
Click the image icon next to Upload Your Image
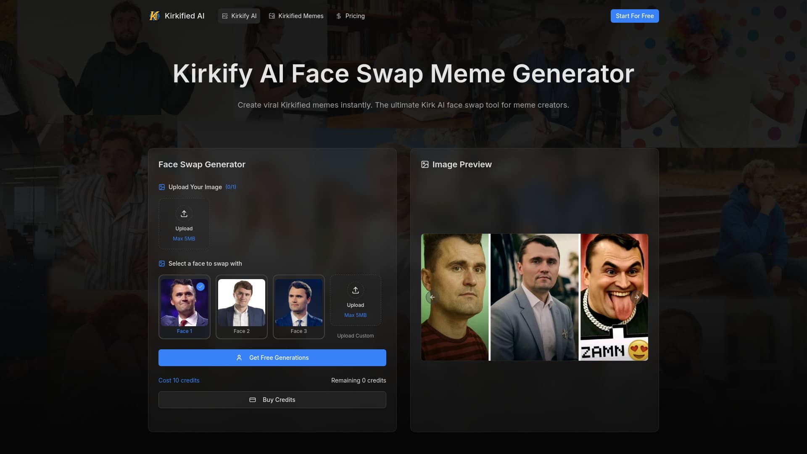click(x=161, y=187)
